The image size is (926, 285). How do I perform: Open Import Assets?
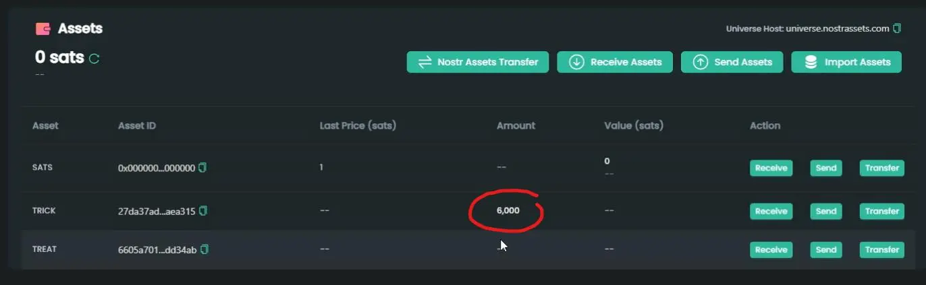click(846, 62)
